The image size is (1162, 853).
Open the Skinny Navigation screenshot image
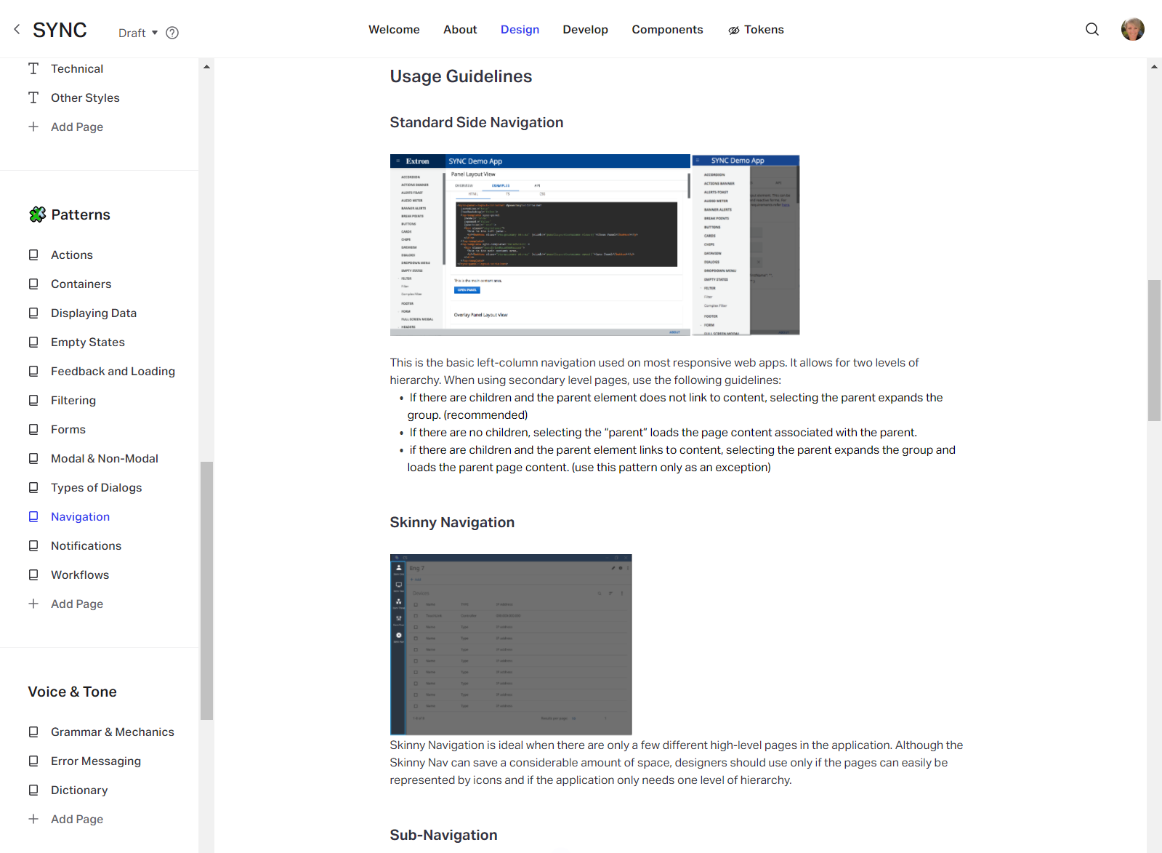pyautogui.click(x=511, y=644)
